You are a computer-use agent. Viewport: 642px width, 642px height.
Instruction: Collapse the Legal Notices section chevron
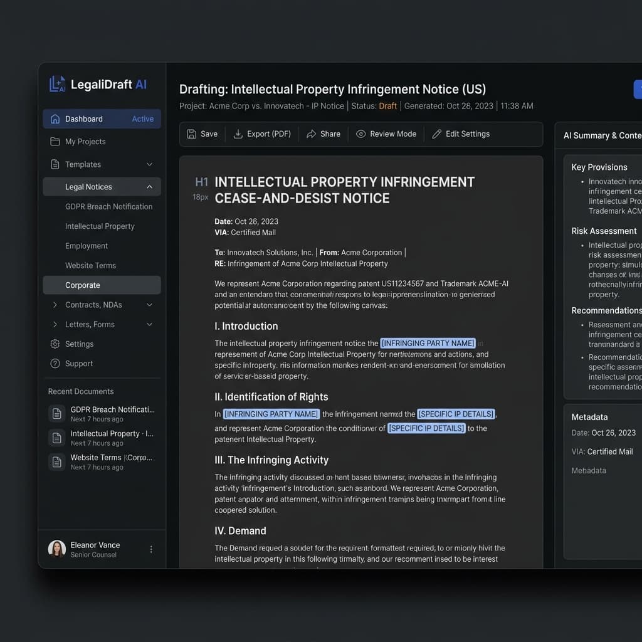149,187
